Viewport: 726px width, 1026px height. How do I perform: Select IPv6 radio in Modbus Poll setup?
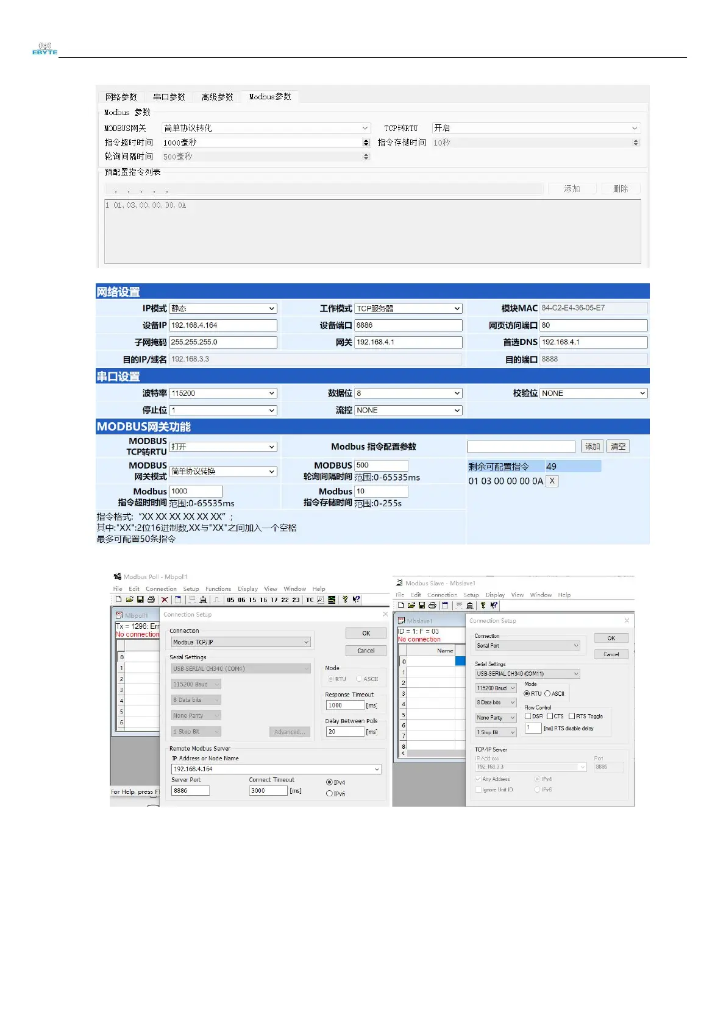(x=329, y=794)
